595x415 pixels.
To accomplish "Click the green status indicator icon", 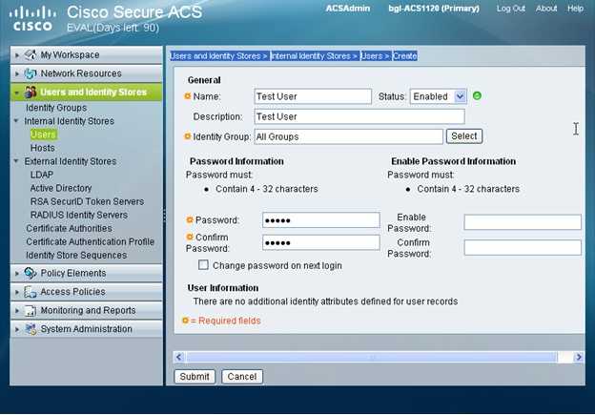I will click(477, 96).
